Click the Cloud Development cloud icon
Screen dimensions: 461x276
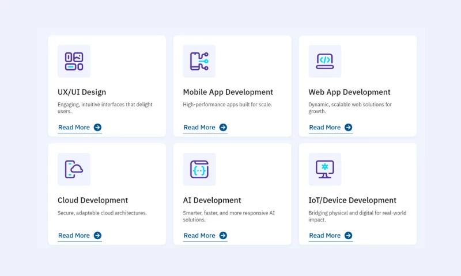(74, 169)
